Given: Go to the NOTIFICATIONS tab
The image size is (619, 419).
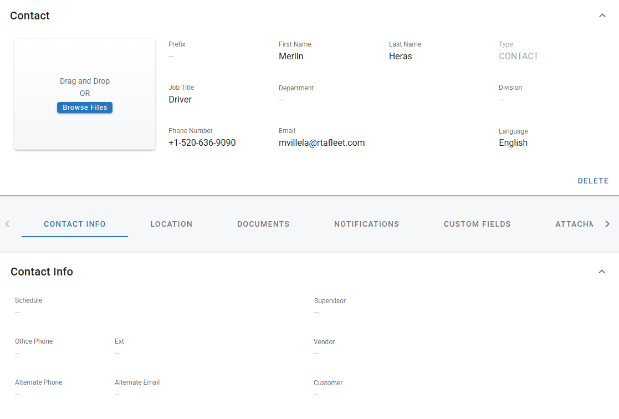Looking at the screenshot, I should (366, 224).
